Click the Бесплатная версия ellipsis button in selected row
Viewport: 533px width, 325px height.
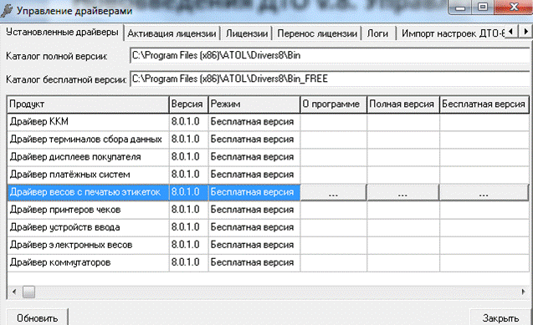coord(484,193)
